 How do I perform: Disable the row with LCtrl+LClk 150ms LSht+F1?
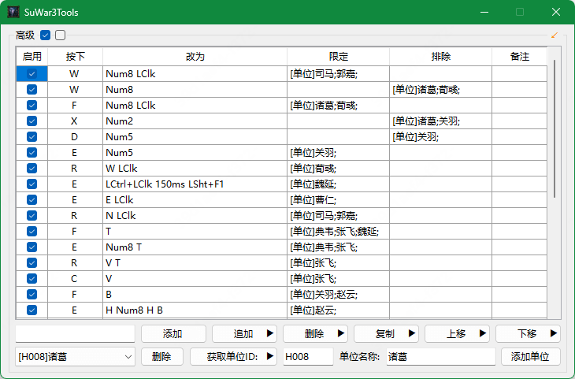[32, 184]
